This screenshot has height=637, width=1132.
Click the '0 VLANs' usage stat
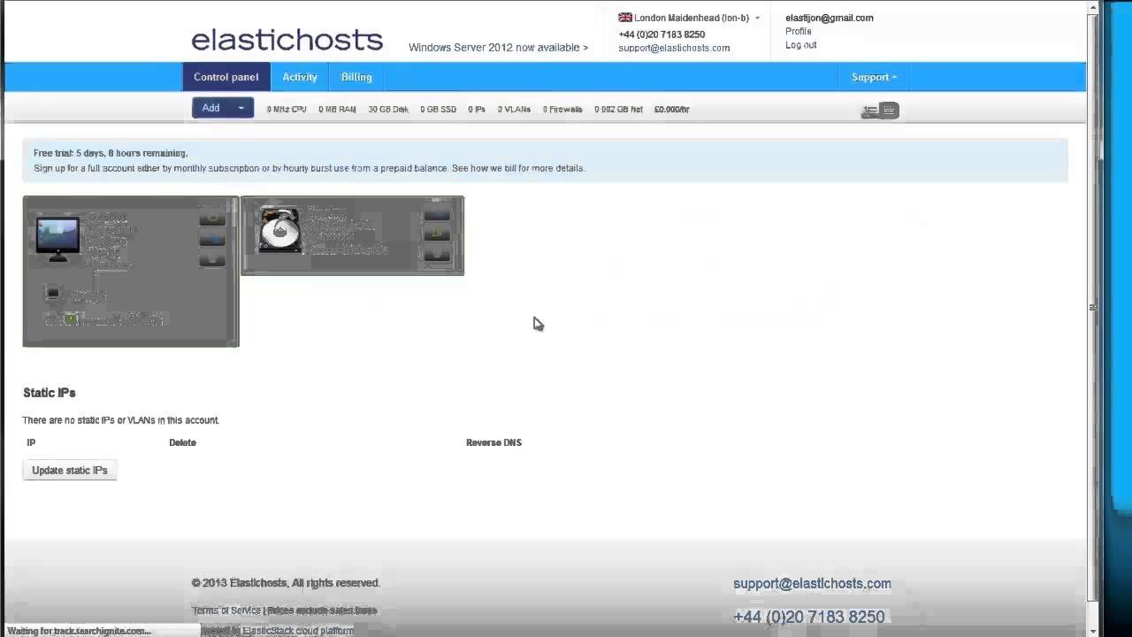[x=514, y=110]
